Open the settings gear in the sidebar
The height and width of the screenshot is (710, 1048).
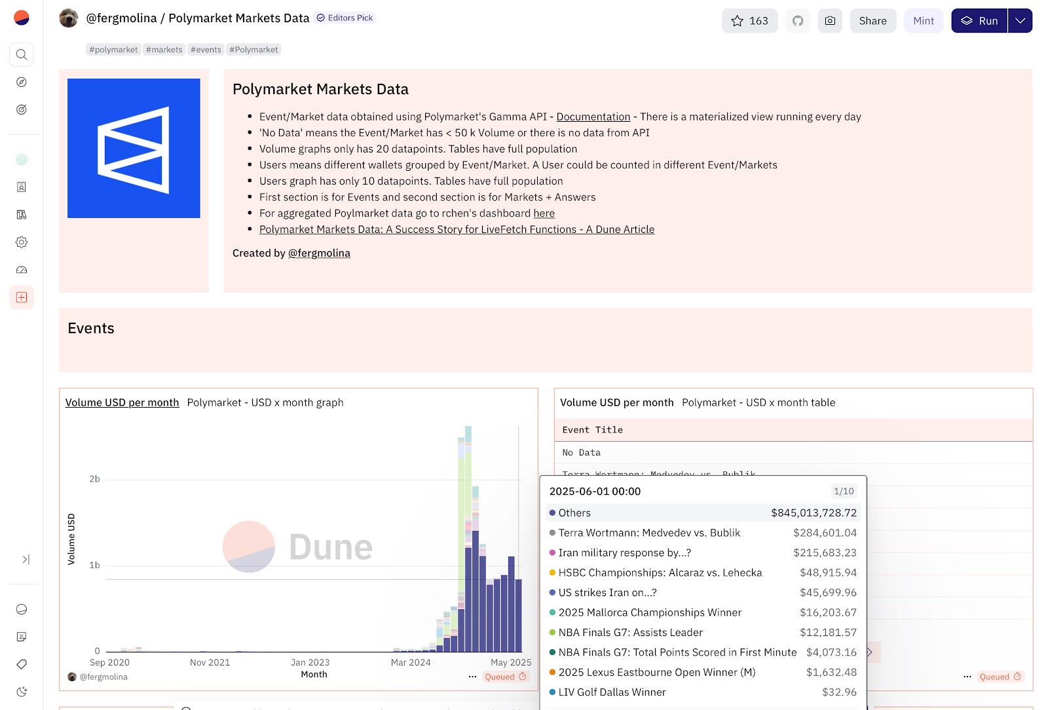[22, 242]
